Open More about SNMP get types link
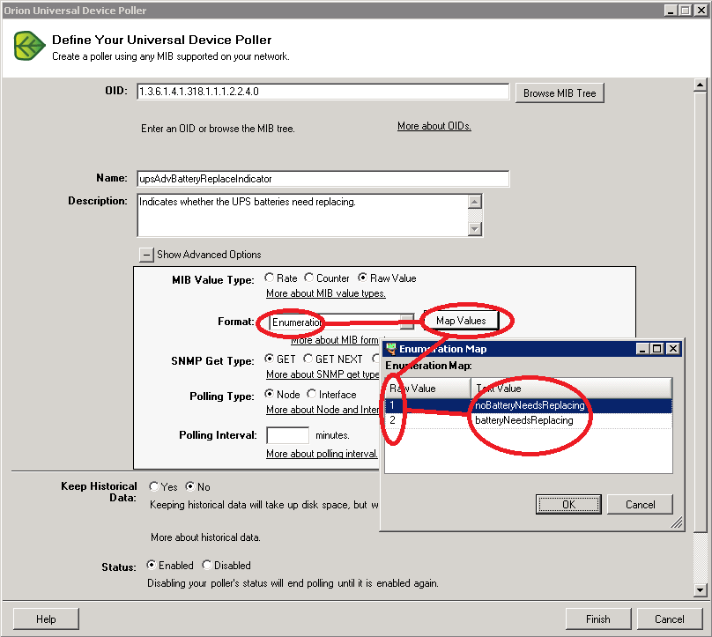The width and height of the screenshot is (712, 637). 323,374
